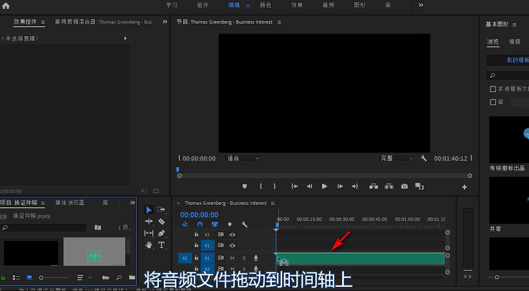
Task: Click the Extract button
Action: pos(389,186)
